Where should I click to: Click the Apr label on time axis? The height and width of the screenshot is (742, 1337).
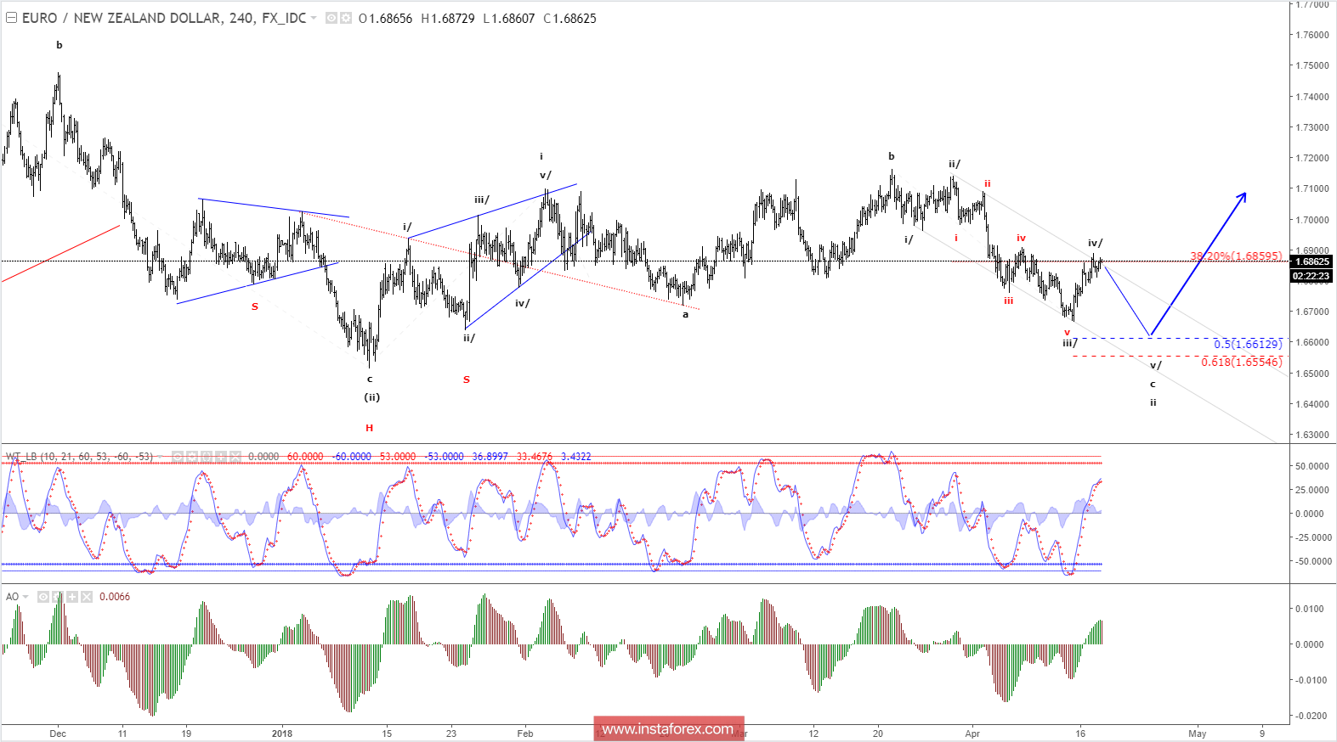pyautogui.click(x=972, y=734)
